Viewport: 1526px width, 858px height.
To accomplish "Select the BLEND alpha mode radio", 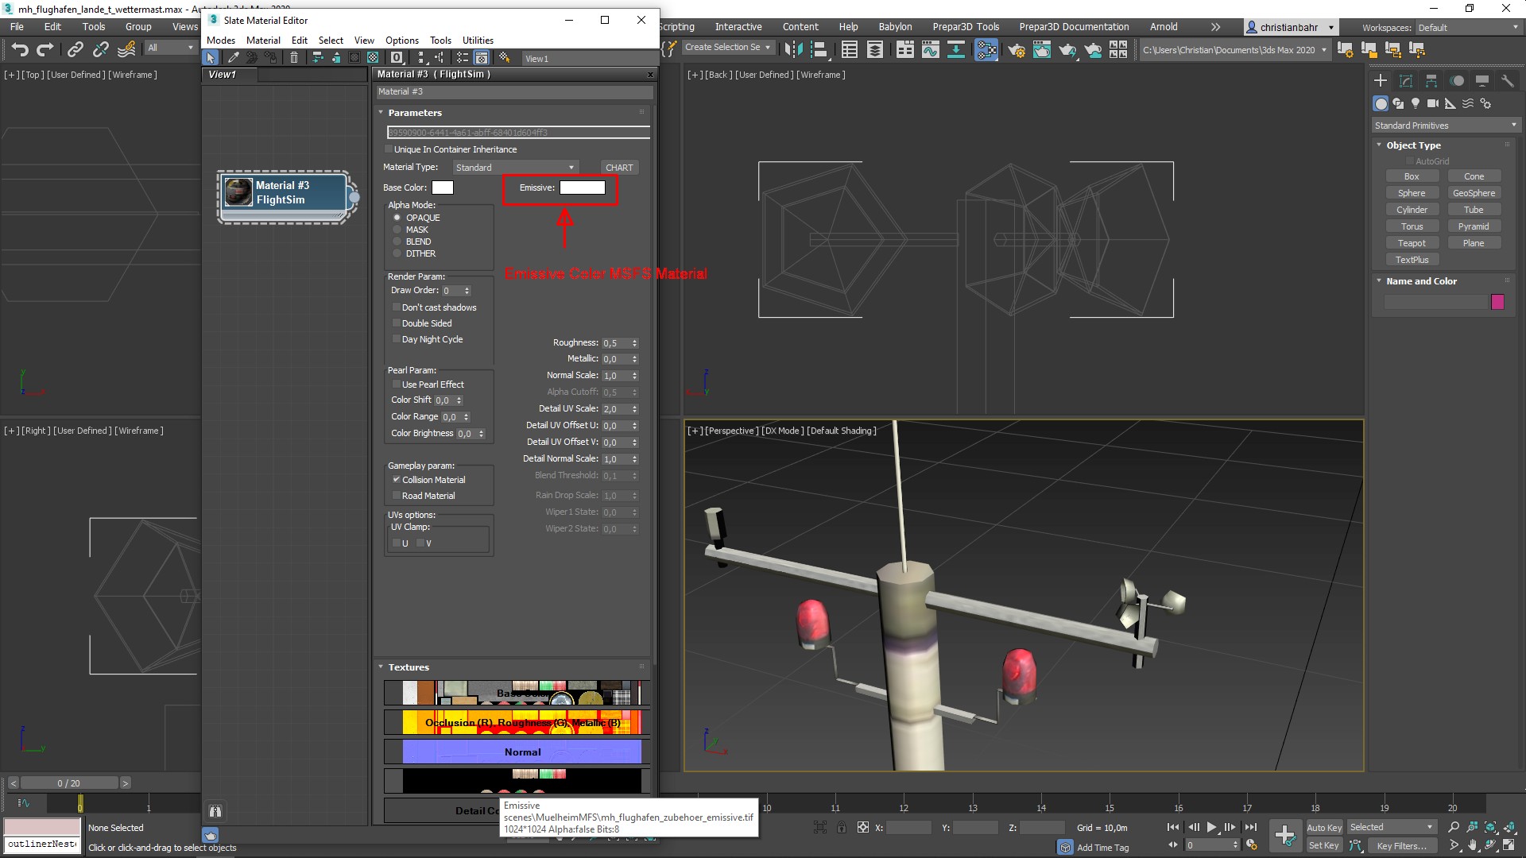I will [397, 242].
